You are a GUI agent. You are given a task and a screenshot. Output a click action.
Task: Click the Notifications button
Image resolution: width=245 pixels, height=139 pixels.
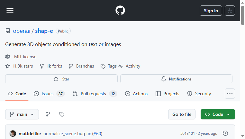coord(176,79)
